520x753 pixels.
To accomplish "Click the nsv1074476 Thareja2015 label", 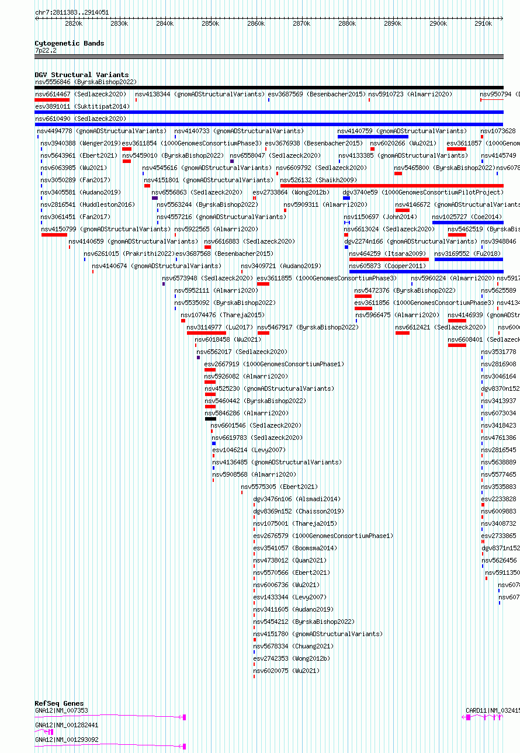I will point(223,315).
